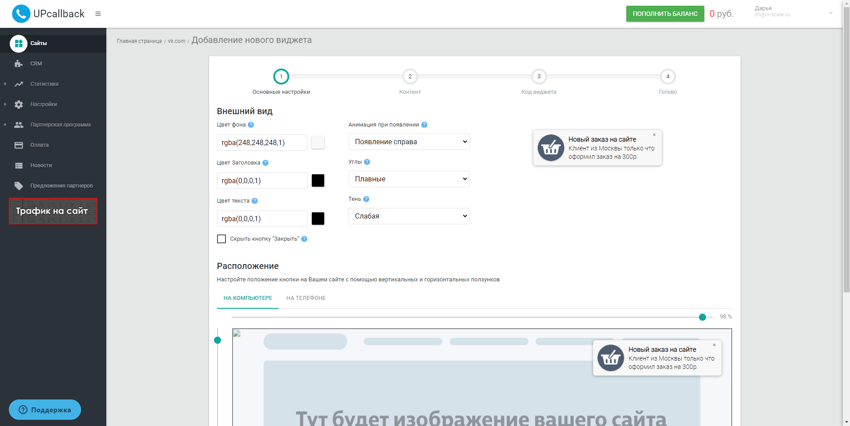Viewport: 850px width, 426px height.
Task: Enable Скрыть кнопку Закрыть checkbox
Action: coord(221,239)
